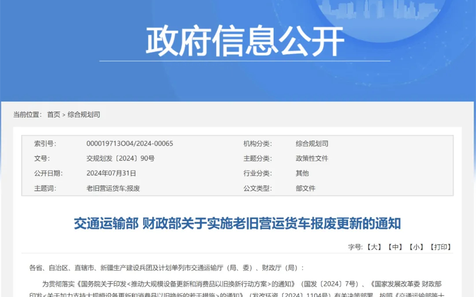Click 其他 in the 行业分类 row
Screen dimensions: 476x297
(302, 174)
